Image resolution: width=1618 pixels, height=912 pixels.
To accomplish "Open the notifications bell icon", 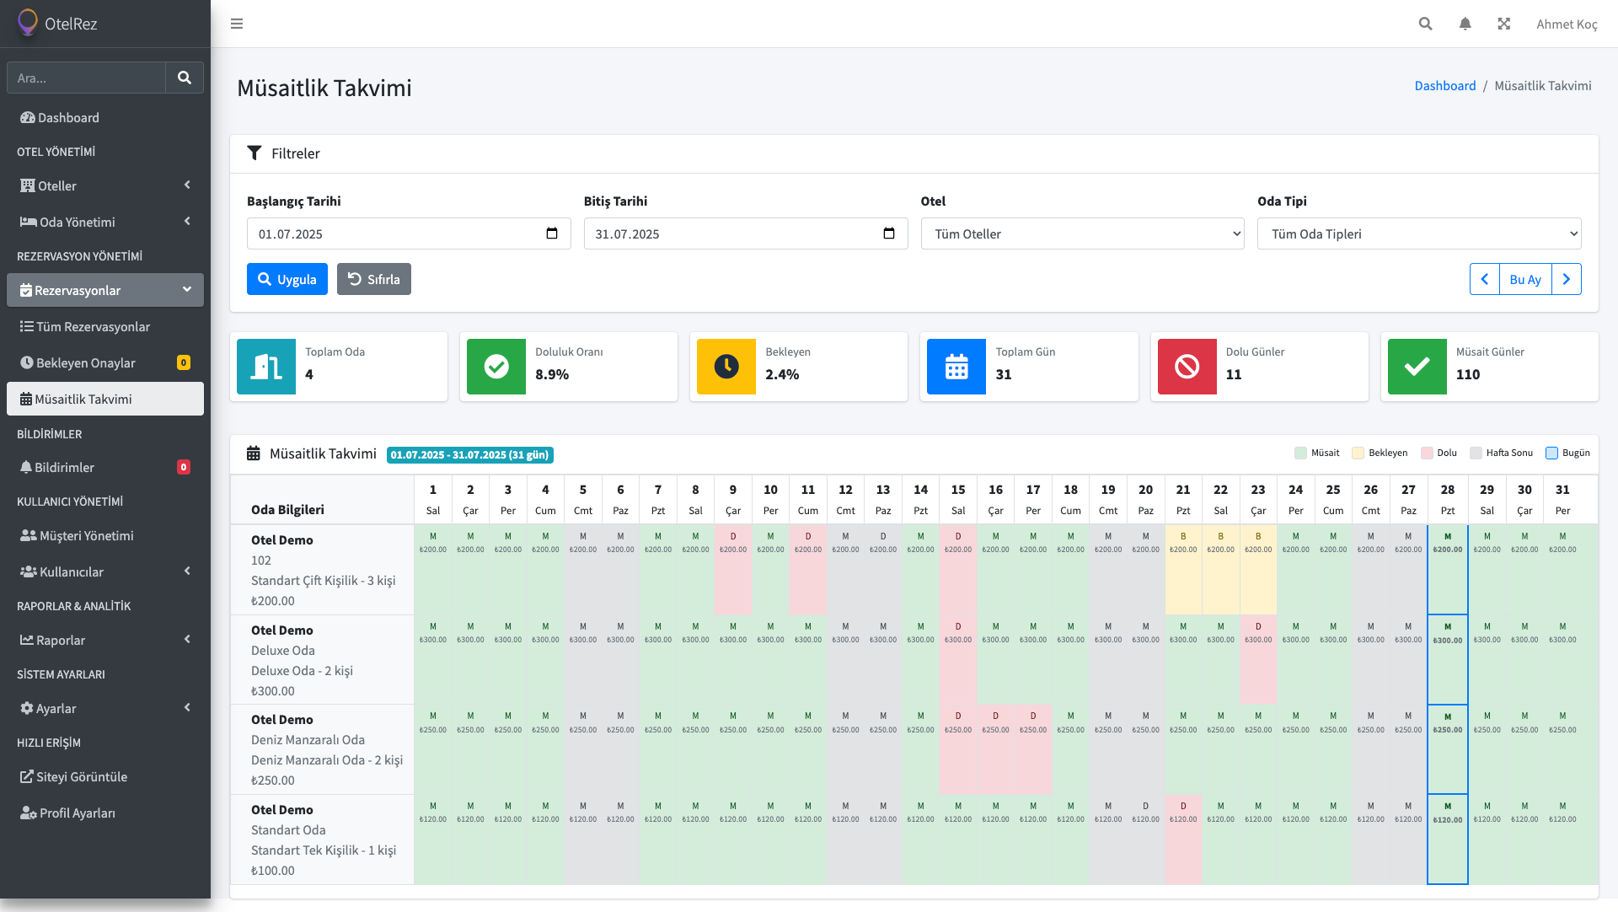I will pyautogui.click(x=1465, y=24).
